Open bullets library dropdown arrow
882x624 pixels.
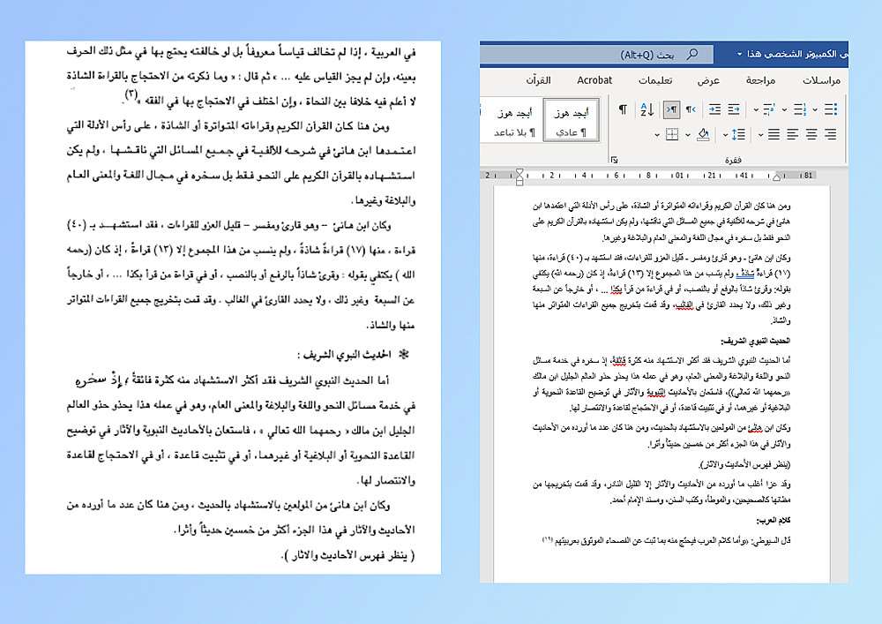[x=815, y=109]
